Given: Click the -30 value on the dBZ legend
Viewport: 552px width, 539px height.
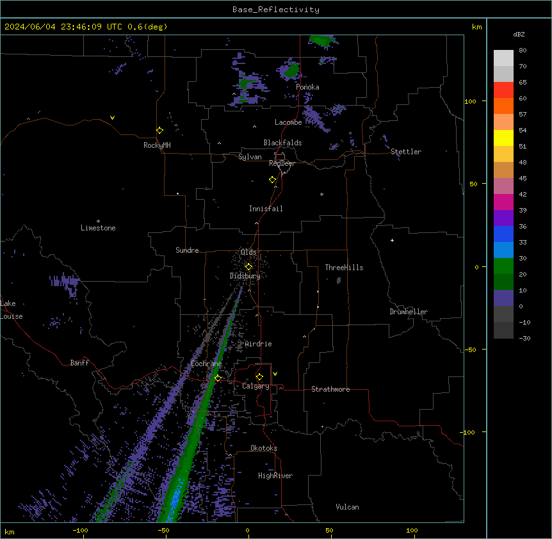Looking at the screenshot, I should [x=524, y=338].
